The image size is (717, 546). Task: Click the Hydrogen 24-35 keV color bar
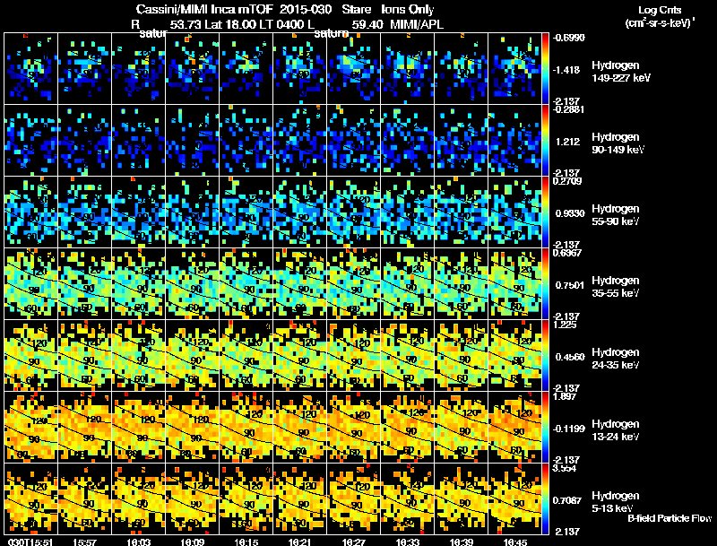coord(546,356)
